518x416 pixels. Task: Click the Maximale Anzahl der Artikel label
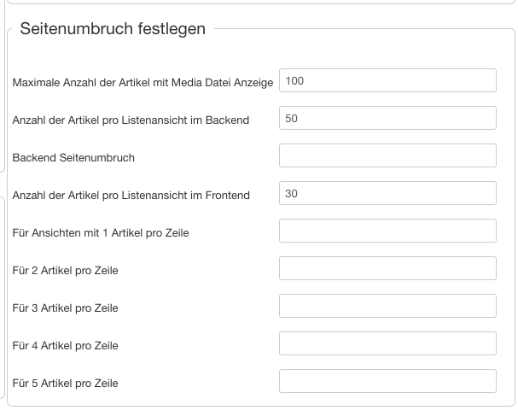coord(143,83)
